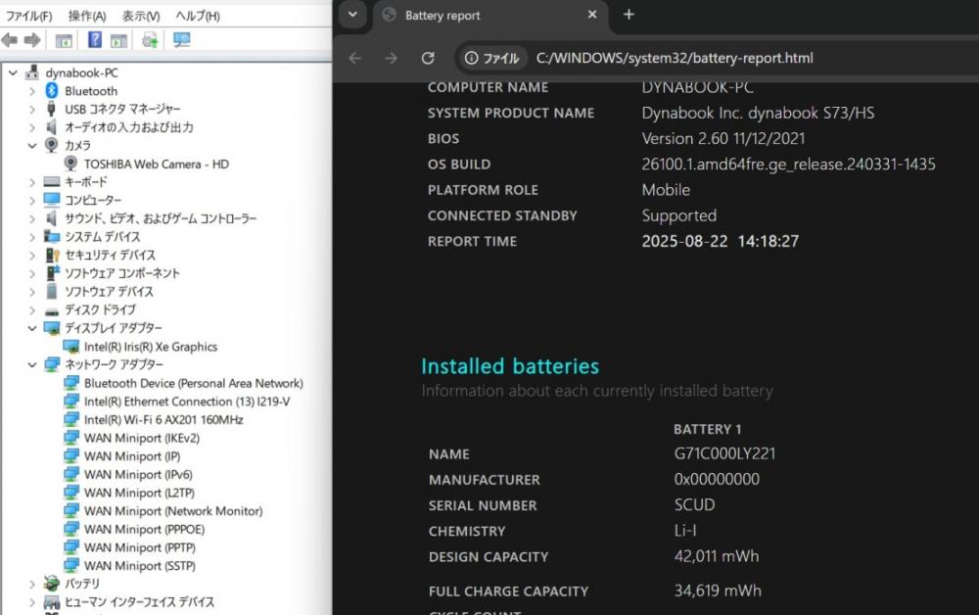
Task: Click the browser reload icon
Action: click(x=428, y=58)
